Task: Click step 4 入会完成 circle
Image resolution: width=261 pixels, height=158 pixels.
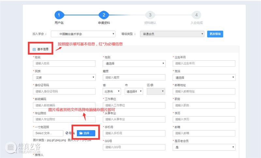Action: 196,15
